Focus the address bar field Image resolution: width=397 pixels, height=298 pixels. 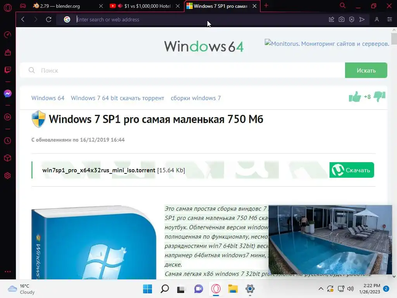(200, 19)
